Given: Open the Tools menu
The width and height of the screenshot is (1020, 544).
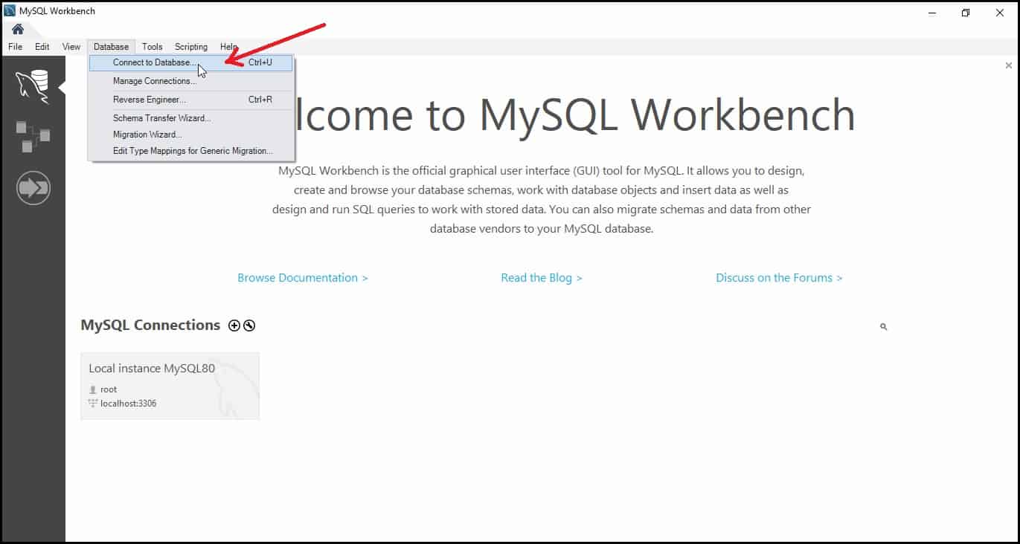Looking at the screenshot, I should click(152, 46).
